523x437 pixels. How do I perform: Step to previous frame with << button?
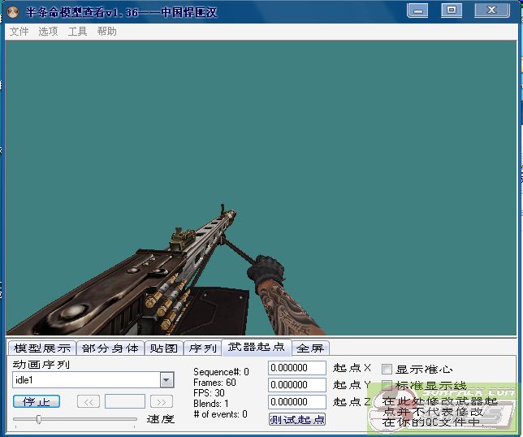pos(89,401)
